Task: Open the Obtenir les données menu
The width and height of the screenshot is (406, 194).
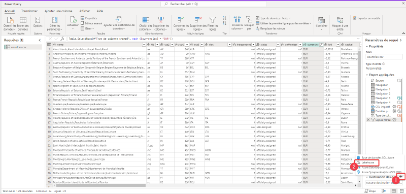Action: [x=10, y=24]
